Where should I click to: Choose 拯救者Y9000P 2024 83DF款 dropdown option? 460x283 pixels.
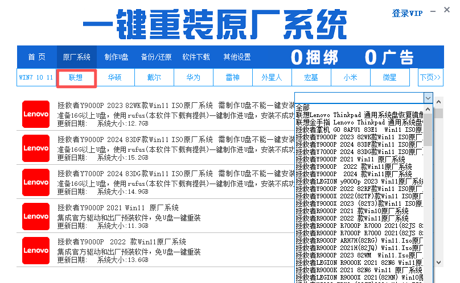point(359,144)
